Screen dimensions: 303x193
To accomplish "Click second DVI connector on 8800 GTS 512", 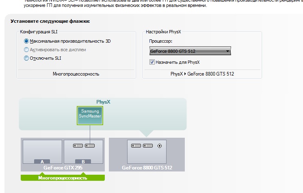I will coord(148,145).
